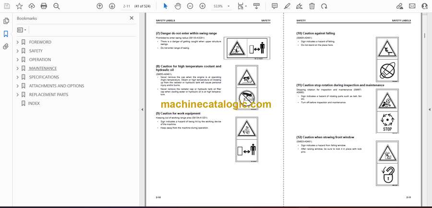Expand the SAFETY bookmark
432x208 pixels.
pyautogui.click(x=18, y=51)
